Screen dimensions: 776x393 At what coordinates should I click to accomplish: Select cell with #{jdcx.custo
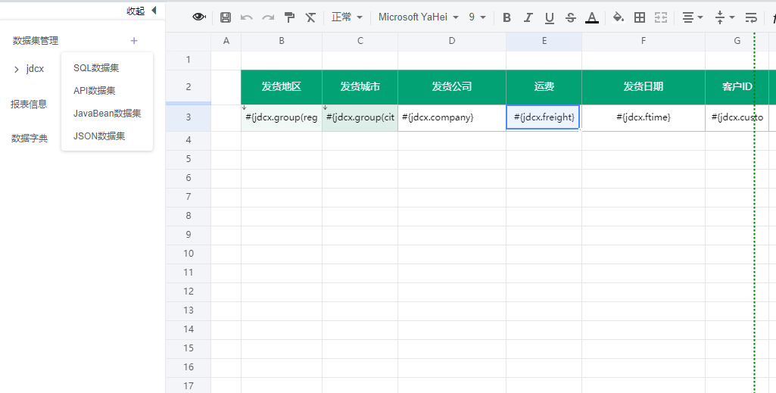click(x=737, y=118)
